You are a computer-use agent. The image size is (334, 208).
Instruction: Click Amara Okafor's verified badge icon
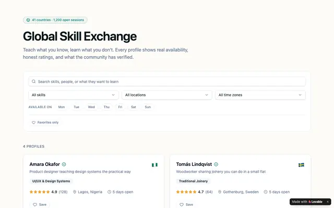click(x=64, y=164)
